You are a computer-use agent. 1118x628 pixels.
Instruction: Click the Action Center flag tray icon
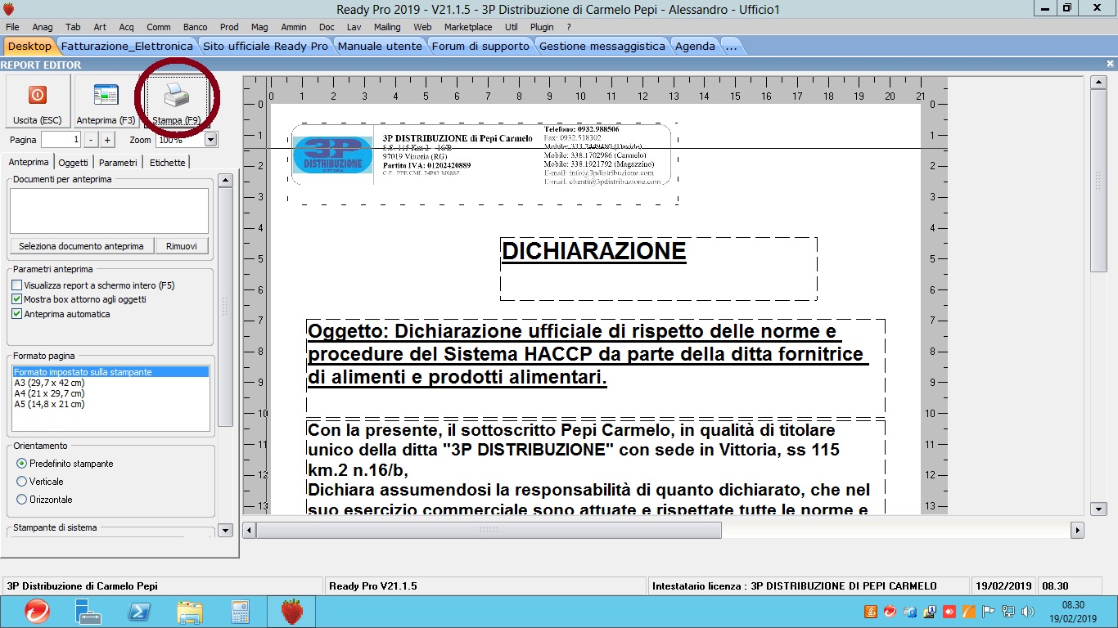pos(989,612)
